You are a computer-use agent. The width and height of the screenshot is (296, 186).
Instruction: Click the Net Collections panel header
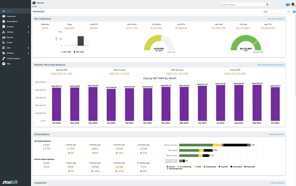point(159,19)
